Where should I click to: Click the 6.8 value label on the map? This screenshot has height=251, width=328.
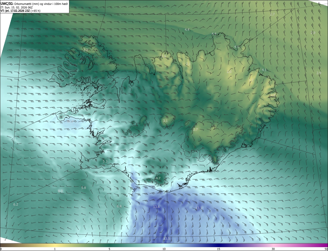(x=119, y=206)
